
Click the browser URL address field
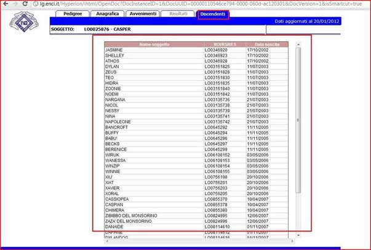pyautogui.click(x=185, y=4)
